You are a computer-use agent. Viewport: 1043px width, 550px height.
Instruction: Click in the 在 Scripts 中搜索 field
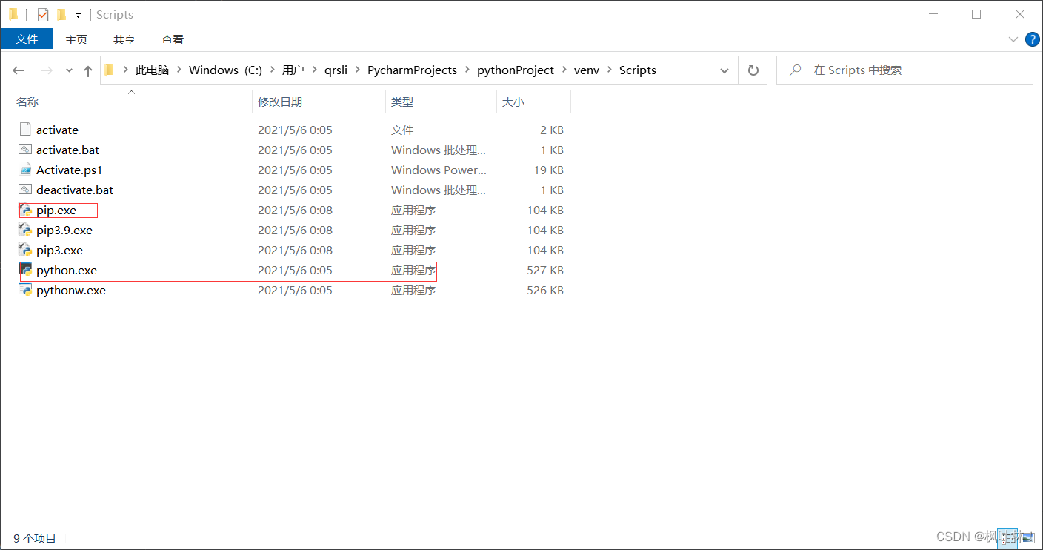(904, 70)
